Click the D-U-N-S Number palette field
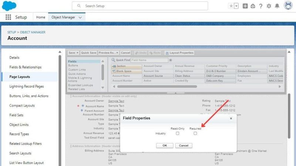 coord(220,71)
